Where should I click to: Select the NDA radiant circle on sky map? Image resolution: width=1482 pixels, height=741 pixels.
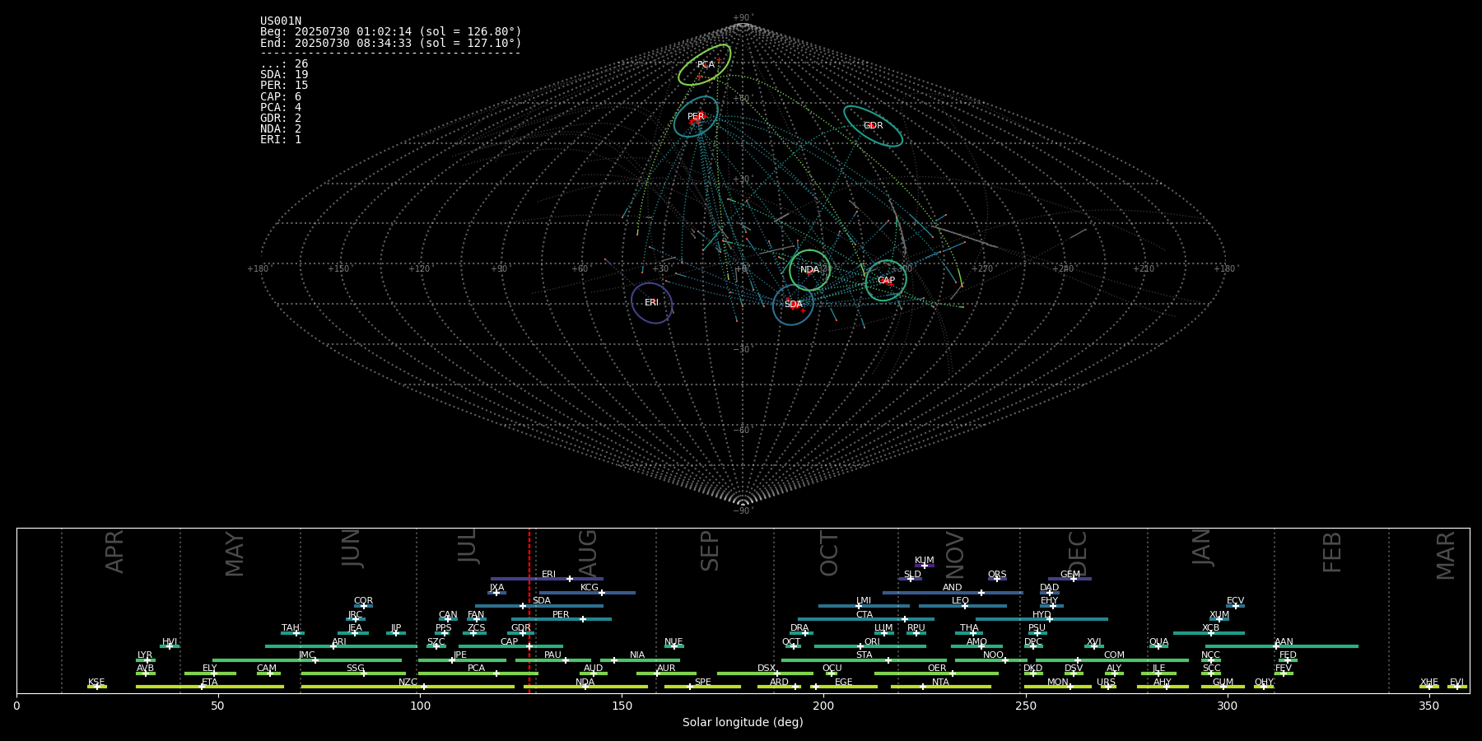pyautogui.click(x=809, y=270)
